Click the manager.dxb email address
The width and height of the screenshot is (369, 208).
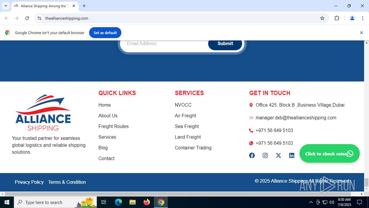pyautogui.click(x=296, y=118)
